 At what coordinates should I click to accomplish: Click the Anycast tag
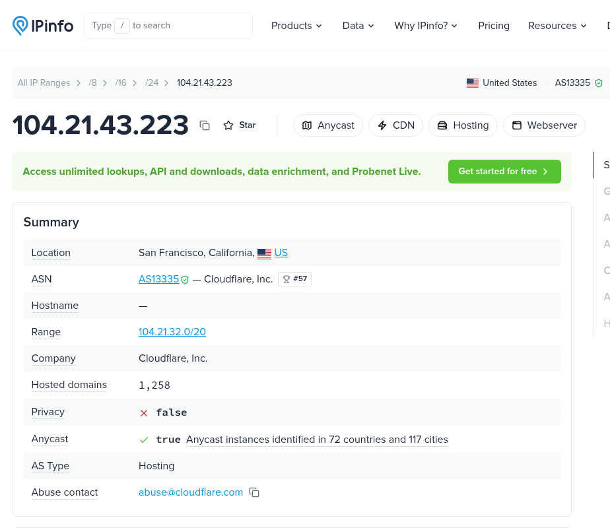[x=328, y=125]
